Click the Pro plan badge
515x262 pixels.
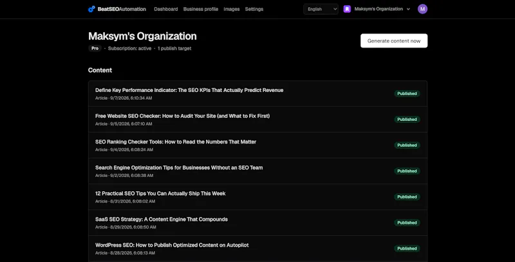pos(95,48)
